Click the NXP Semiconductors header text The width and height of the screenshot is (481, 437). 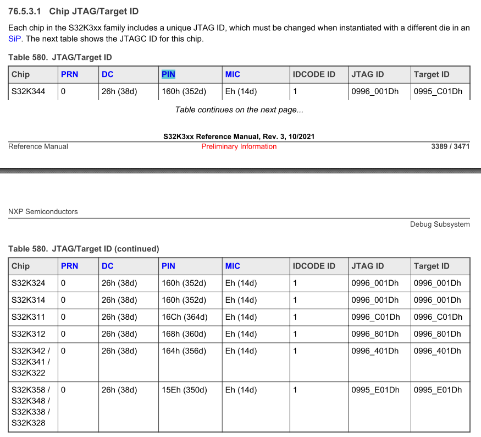42,211
